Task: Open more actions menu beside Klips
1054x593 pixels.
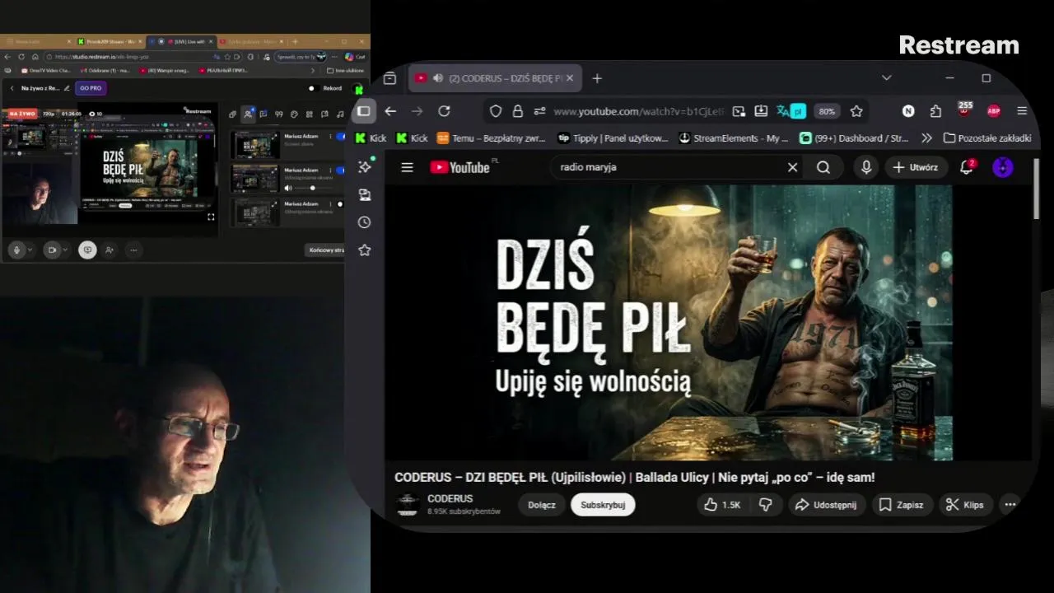Action: 1010,505
